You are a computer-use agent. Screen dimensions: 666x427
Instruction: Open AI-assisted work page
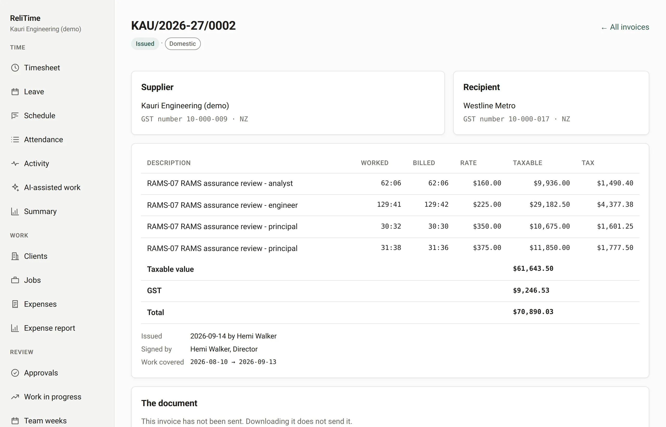(x=52, y=187)
